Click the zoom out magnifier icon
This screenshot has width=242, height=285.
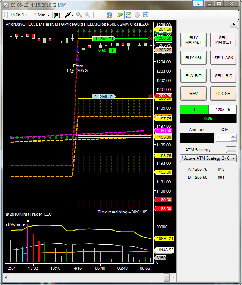pyautogui.click(x=88, y=15)
